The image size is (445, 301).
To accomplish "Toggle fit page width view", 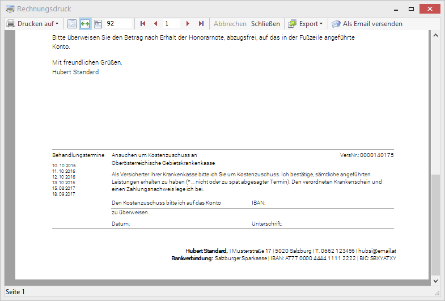I will click(85, 24).
